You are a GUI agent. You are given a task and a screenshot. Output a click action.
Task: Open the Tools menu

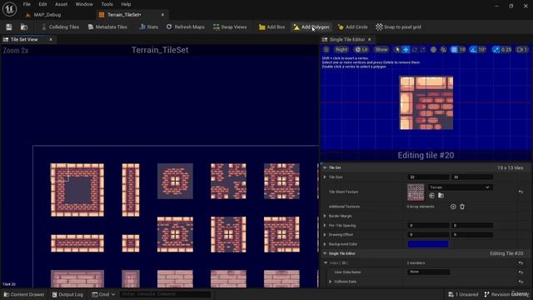click(107, 4)
